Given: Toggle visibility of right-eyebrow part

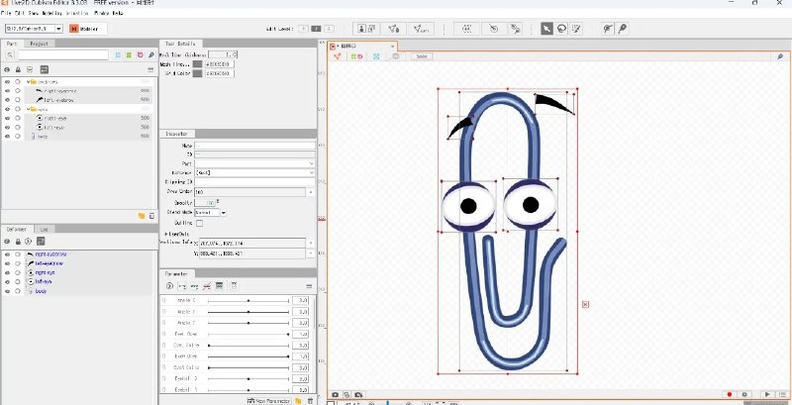Looking at the screenshot, I should (x=7, y=91).
